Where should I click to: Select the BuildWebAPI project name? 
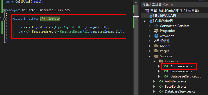[x=166, y=16]
